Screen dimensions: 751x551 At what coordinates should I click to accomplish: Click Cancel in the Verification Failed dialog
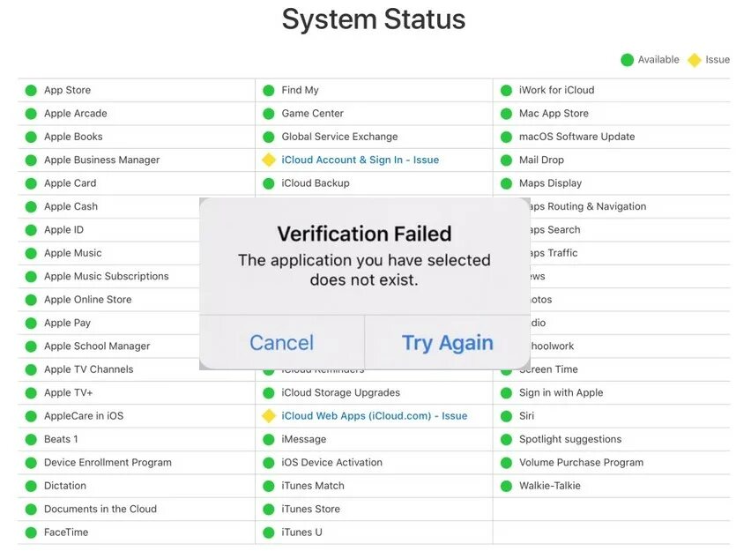(x=281, y=343)
